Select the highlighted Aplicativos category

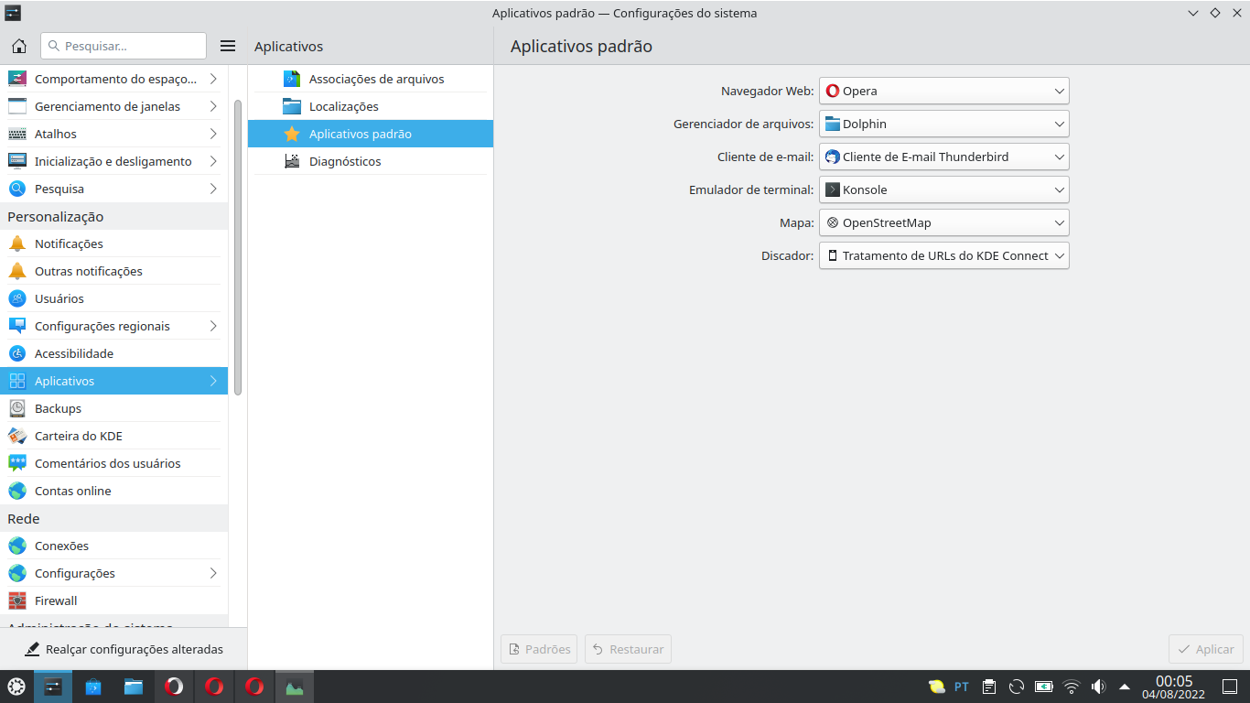pyautogui.click(x=113, y=381)
